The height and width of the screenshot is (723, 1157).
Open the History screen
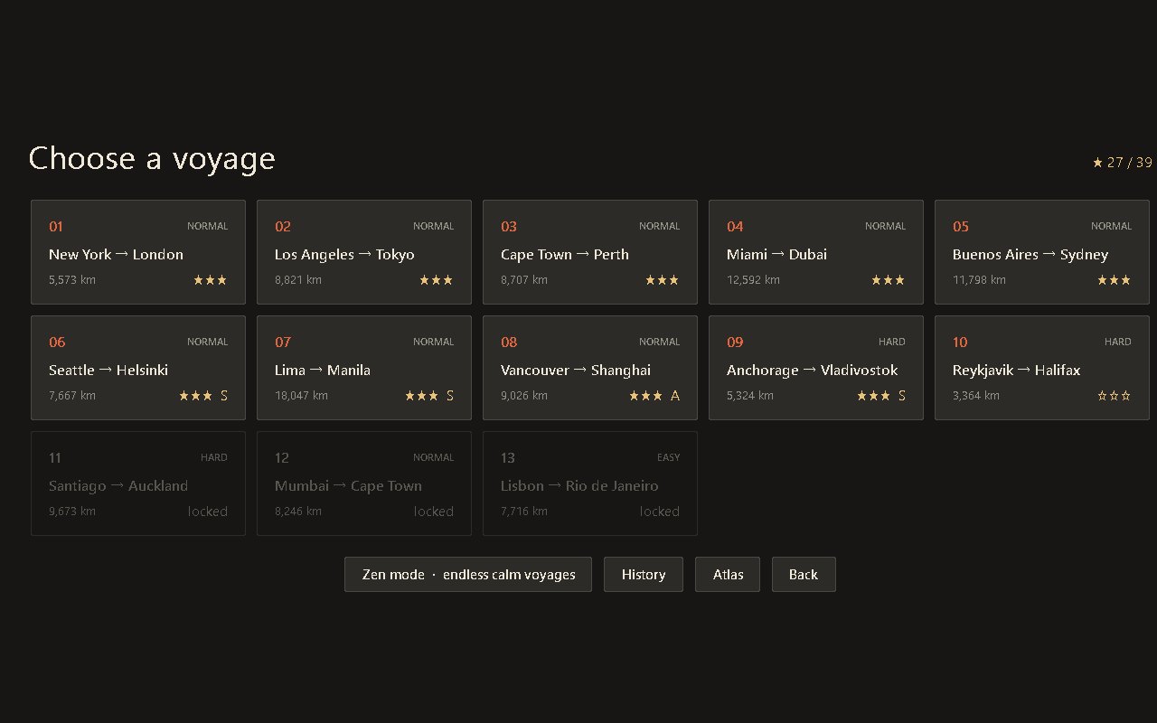tap(644, 575)
